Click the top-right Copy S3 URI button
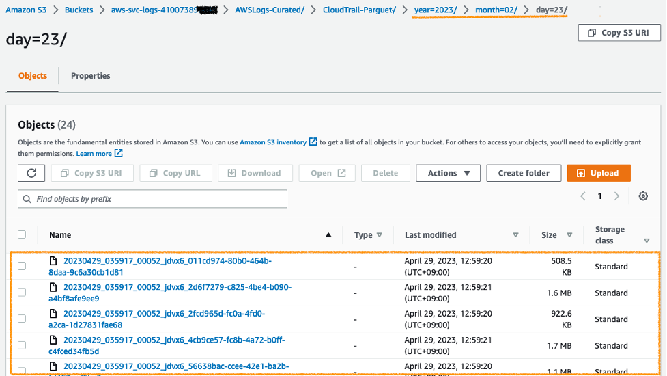This screenshot has height=376, width=667. [619, 33]
